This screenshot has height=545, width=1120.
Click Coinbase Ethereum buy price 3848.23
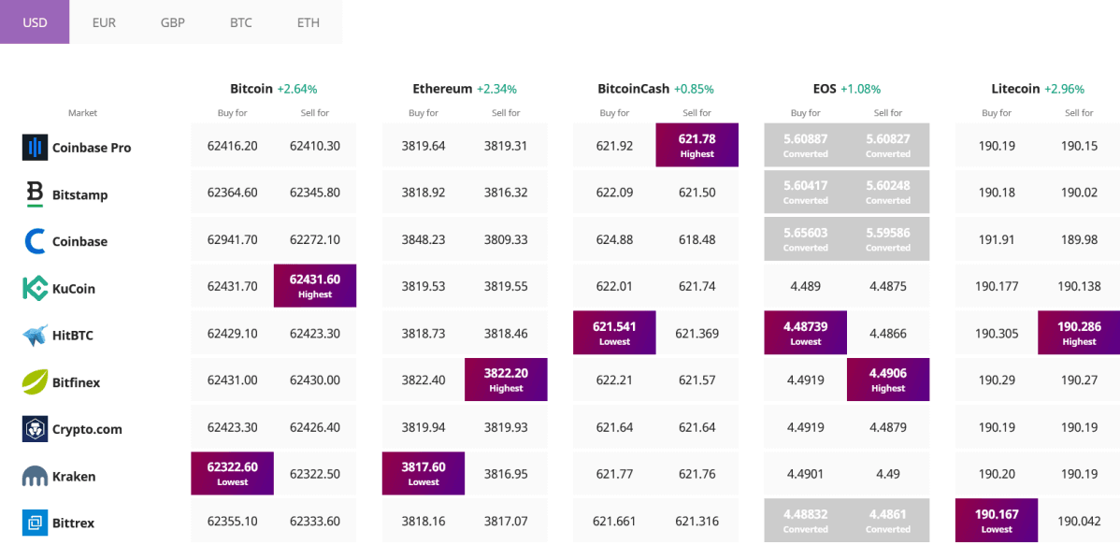click(424, 240)
